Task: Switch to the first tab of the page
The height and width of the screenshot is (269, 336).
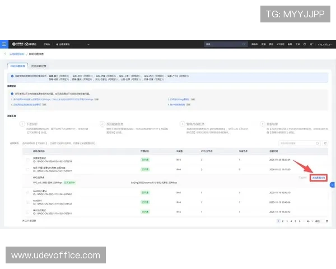Action: click(18, 66)
